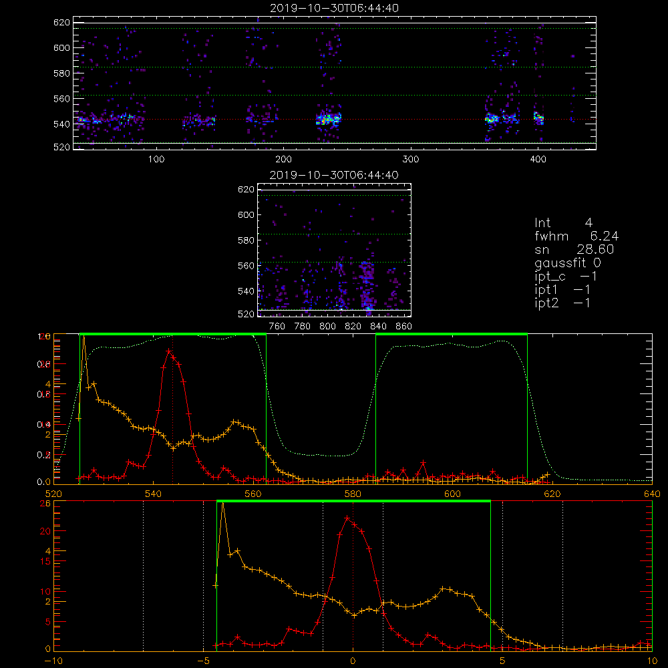Click x-axis label 600 on the profile plot
The image size is (668, 668).
(x=452, y=494)
